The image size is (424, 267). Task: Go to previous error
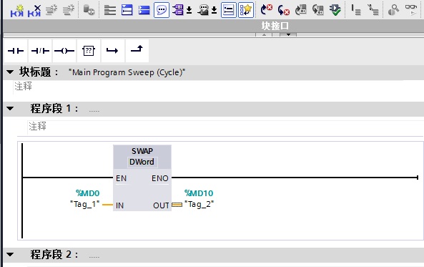click(x=284, y=10)
